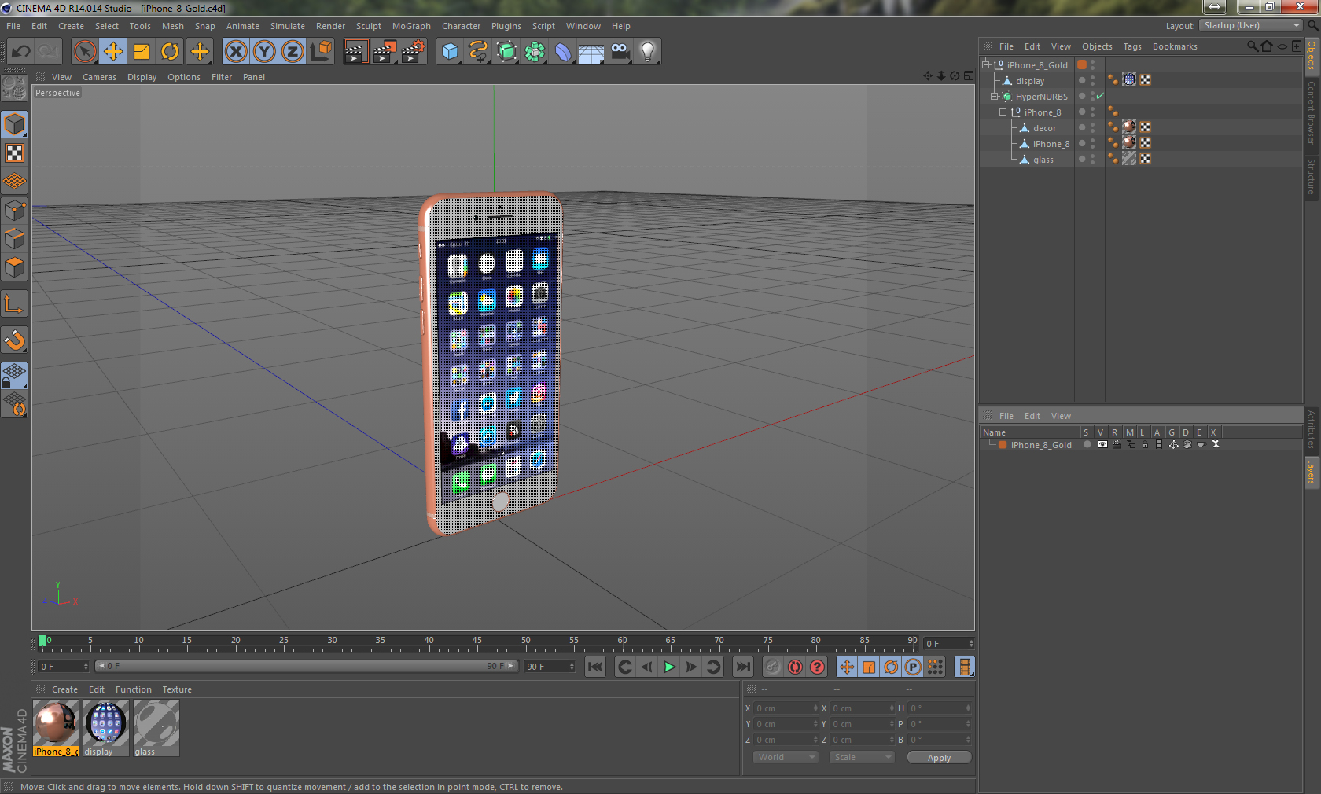Activate the Move tool in toolbar

(x=113, y=52)
